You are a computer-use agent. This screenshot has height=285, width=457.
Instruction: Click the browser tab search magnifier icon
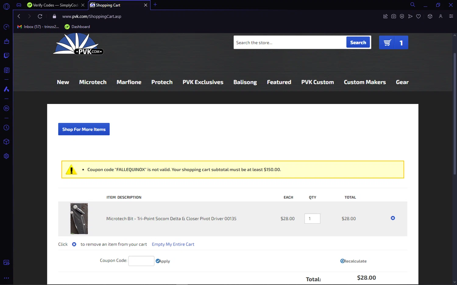point(413,5)
